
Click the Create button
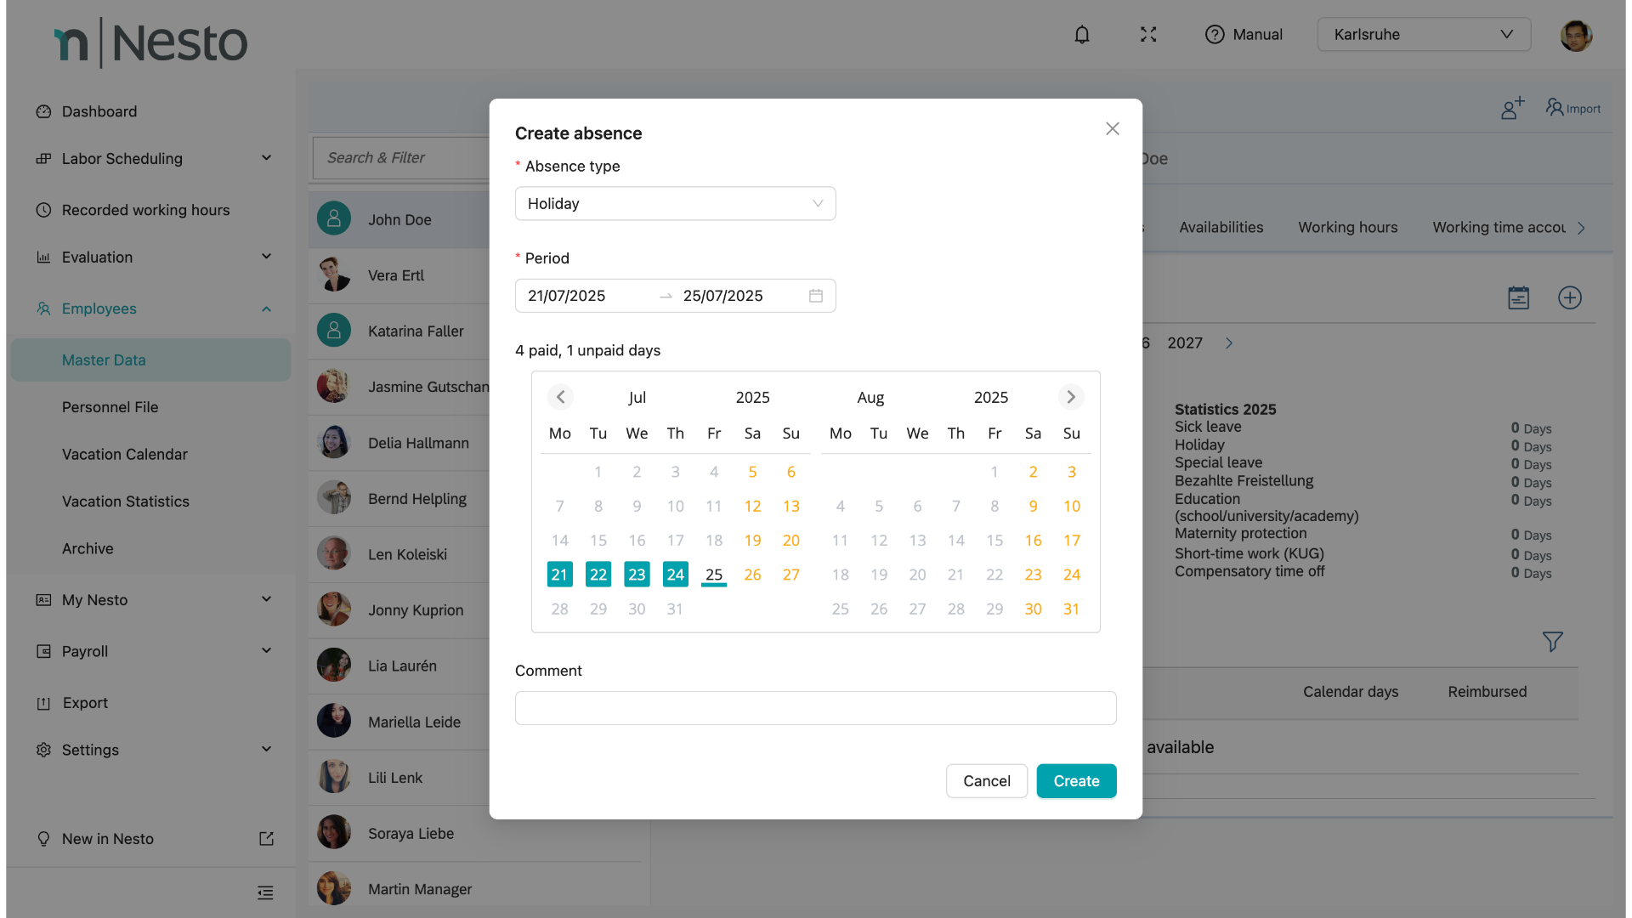tap(1076, 781)
